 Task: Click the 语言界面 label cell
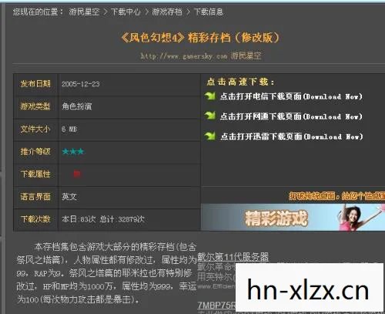pos(35,197)
